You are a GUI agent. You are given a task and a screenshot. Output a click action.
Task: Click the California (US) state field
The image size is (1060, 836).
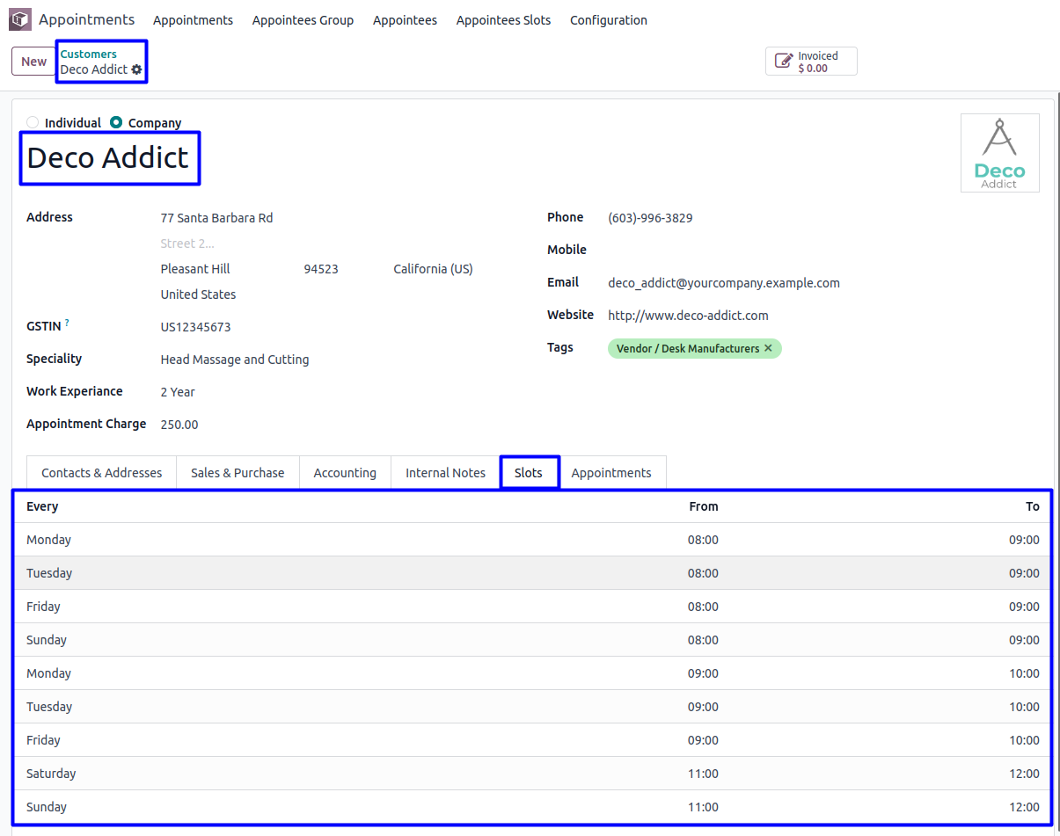pyautogui.click(x=433, y=269)
